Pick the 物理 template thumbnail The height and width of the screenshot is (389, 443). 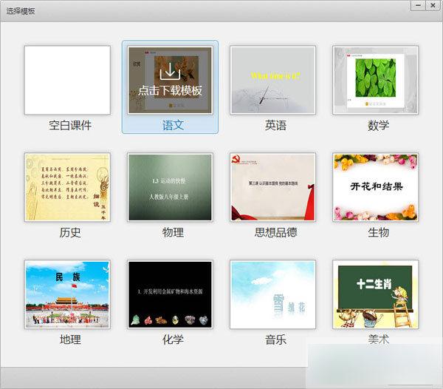[x=170, y=187]
